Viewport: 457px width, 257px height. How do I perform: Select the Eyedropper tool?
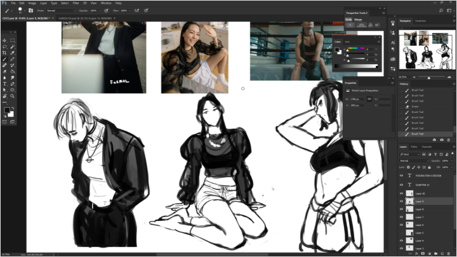(x=13, y=53)
